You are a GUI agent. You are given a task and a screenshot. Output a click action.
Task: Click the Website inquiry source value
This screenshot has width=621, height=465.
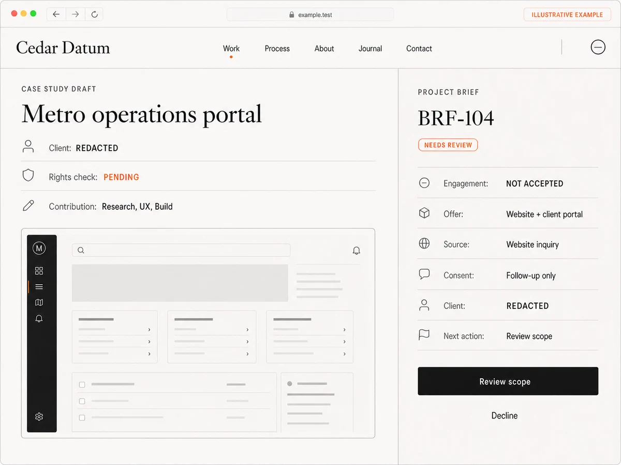[533, 245]
